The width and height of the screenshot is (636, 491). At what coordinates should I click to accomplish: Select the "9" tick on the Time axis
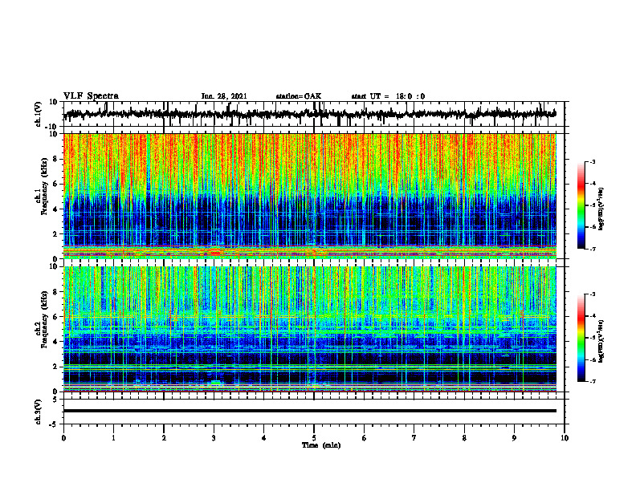(x=514, y=438)
